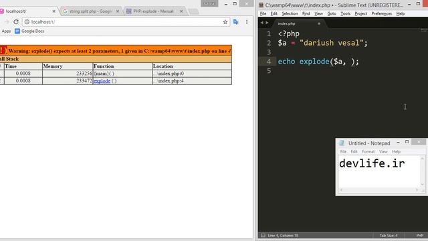Open the Project menu in Sublime Text

point(361,13)
